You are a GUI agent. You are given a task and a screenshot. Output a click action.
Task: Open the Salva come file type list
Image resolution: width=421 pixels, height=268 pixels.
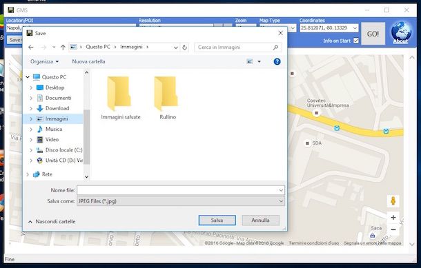[x=180, y=201]
